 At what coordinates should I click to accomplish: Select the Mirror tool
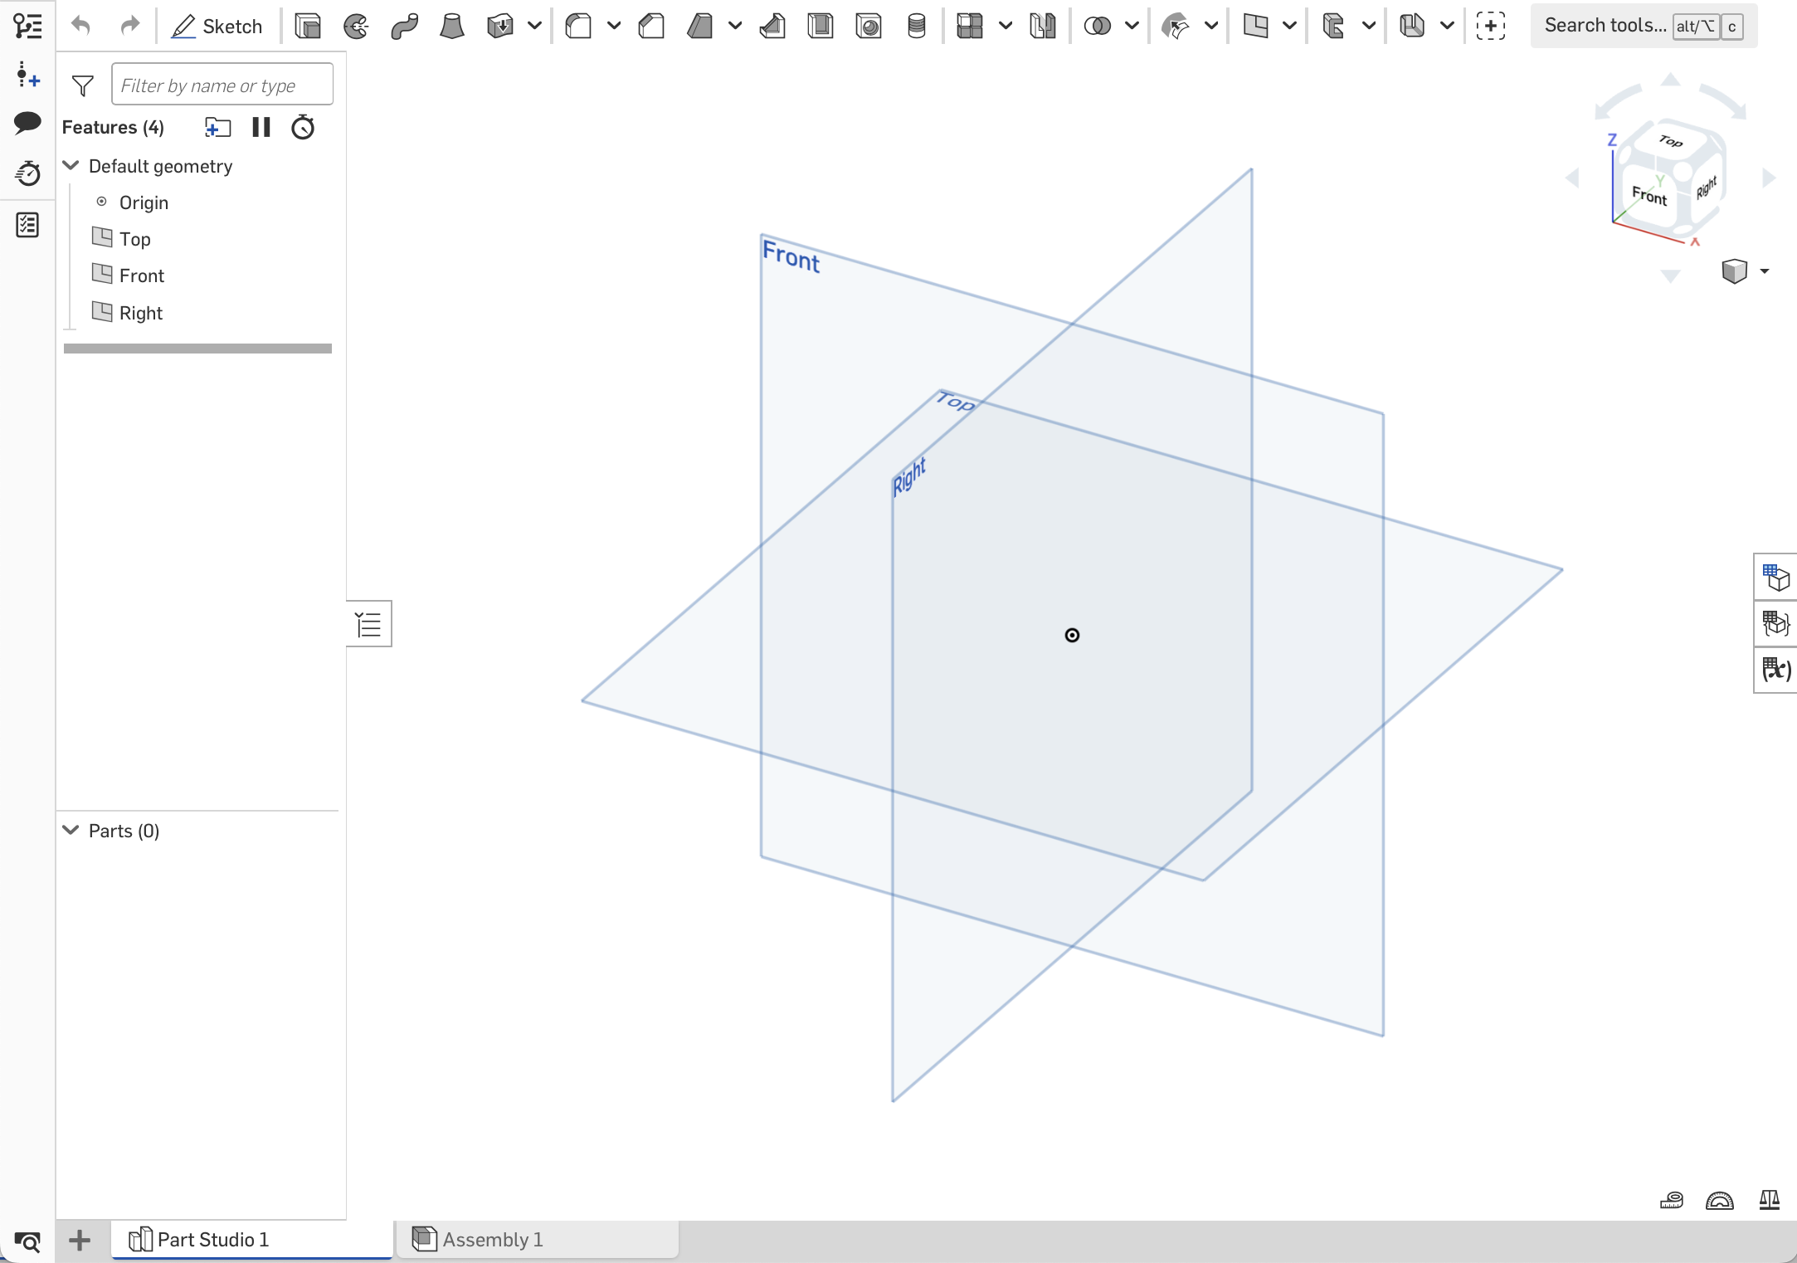click(x=1043, y=27)
